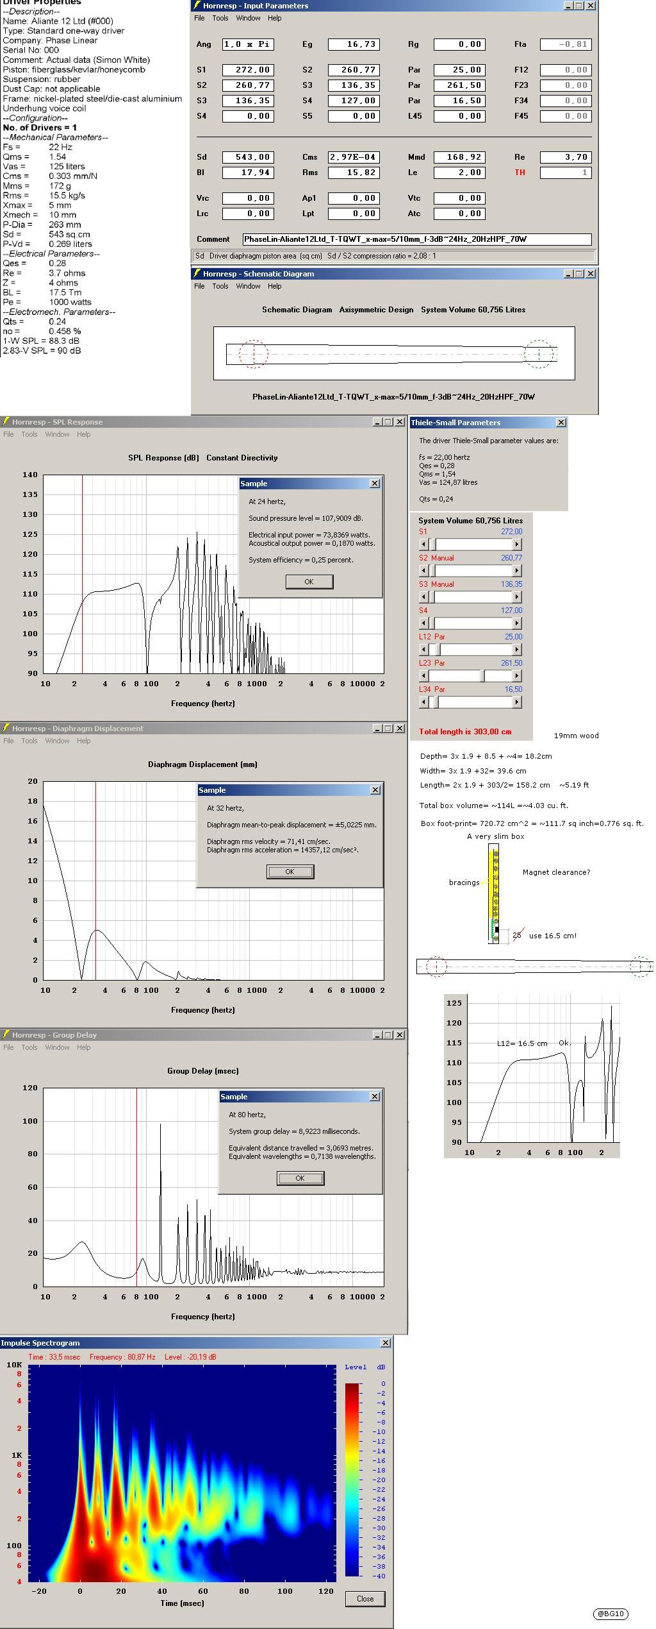Click the Le field showing 2,00
Viewport: 656px width, 1629px height.
click(459, 173)
